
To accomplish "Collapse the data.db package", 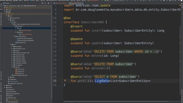I will (x=14, y=26).
